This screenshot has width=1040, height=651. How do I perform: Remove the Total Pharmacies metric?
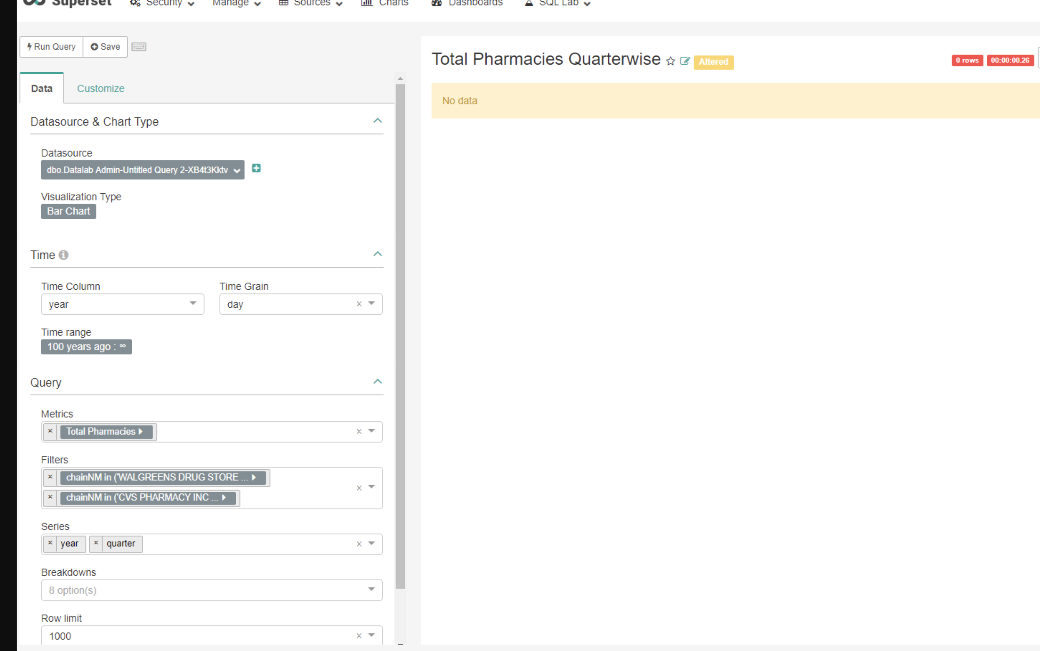[x=50, y=431]
